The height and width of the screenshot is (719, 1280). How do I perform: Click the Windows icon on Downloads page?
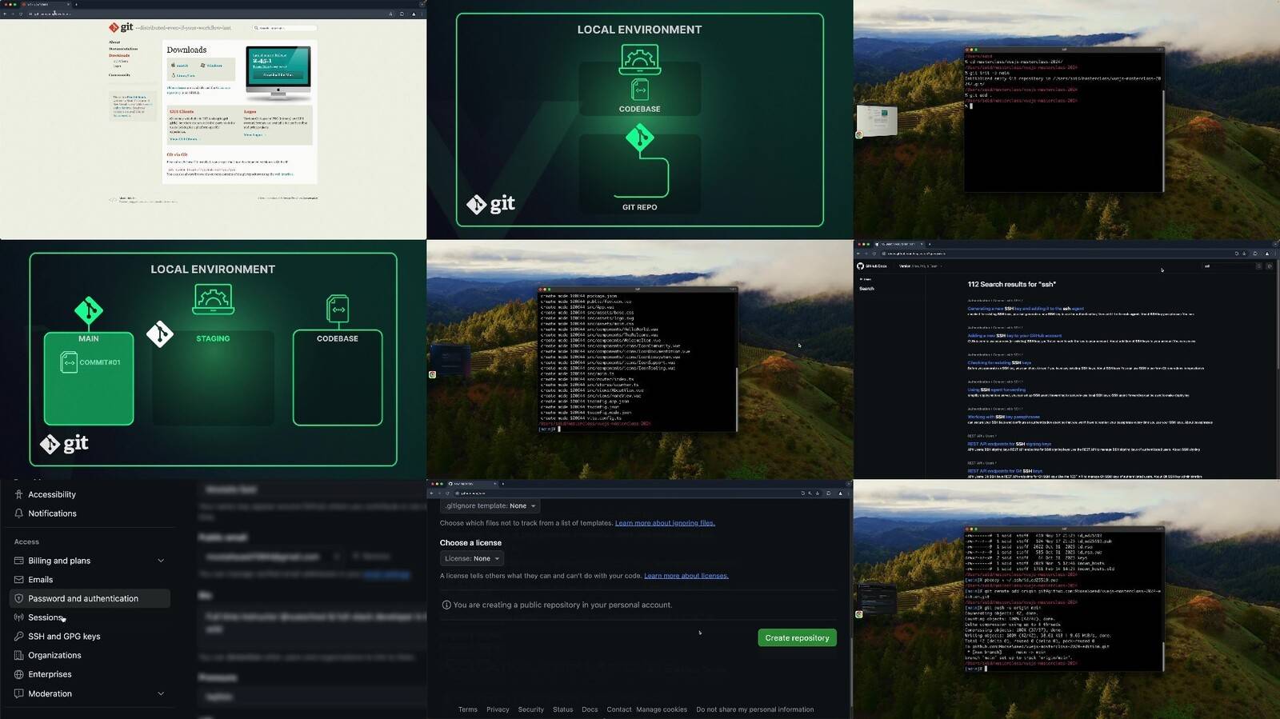203,66
